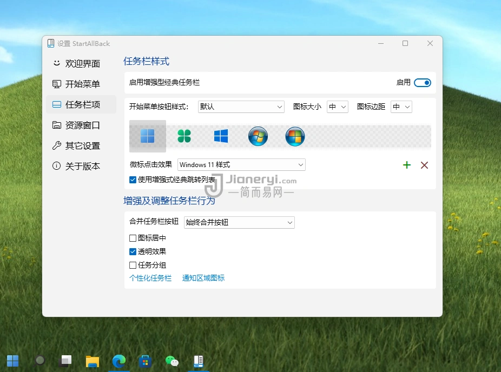
Task: Open WeChat from the taskbar
Action: [x=172, y=361]
